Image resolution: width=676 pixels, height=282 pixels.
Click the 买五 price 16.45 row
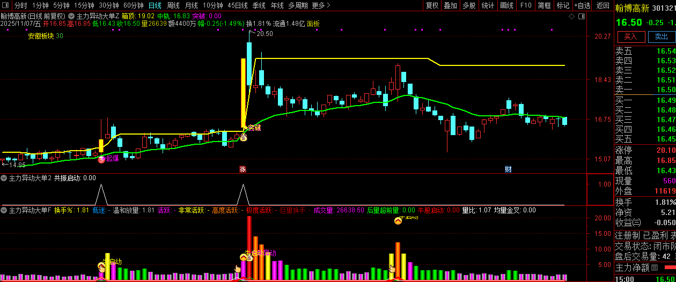tap(645, 139)
